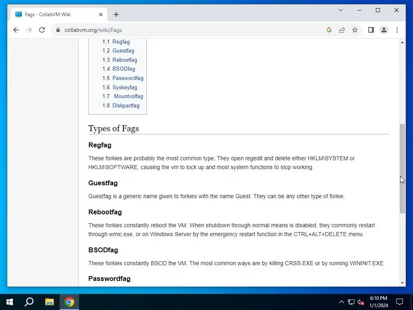
Task: Jump to the Regfag contents link
Action: coord(121,42)
